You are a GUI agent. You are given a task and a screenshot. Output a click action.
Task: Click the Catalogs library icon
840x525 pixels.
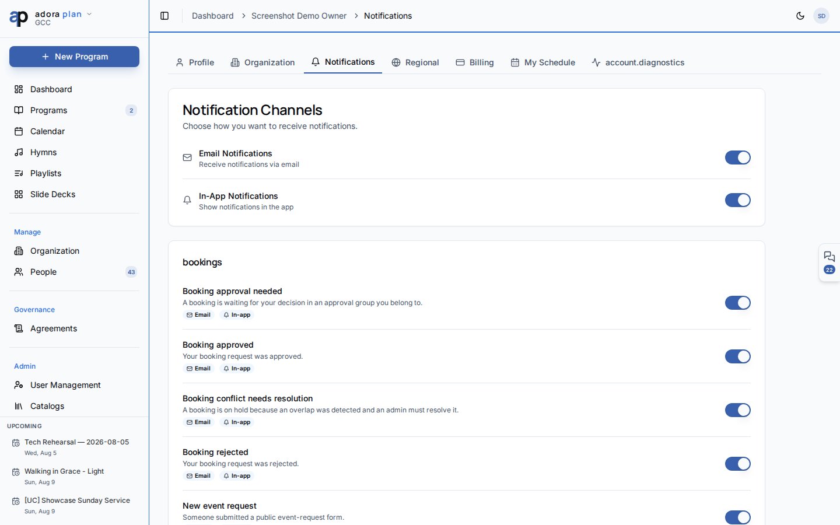[x=19, y=406]
